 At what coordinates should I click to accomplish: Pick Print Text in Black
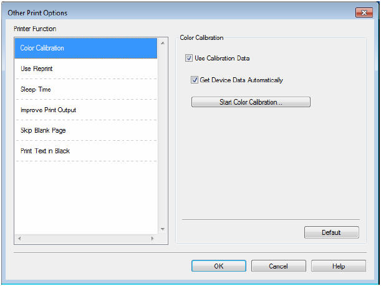click(85, 151)
